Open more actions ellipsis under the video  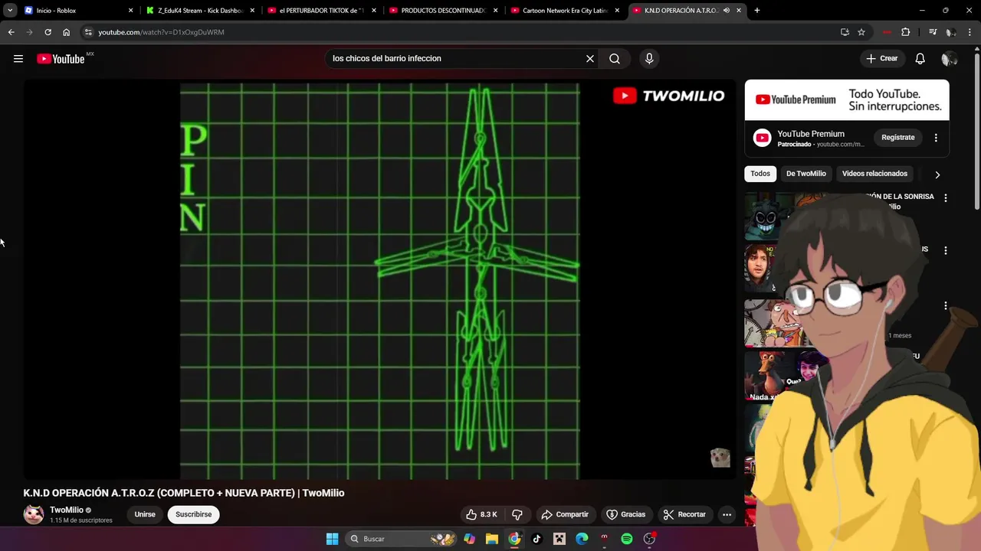[727, 514]
